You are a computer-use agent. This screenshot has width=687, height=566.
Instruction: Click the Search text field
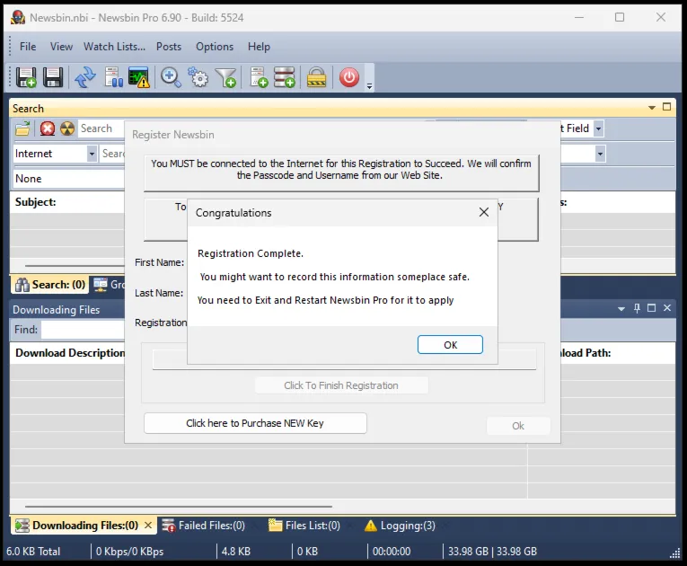(101, 128)
